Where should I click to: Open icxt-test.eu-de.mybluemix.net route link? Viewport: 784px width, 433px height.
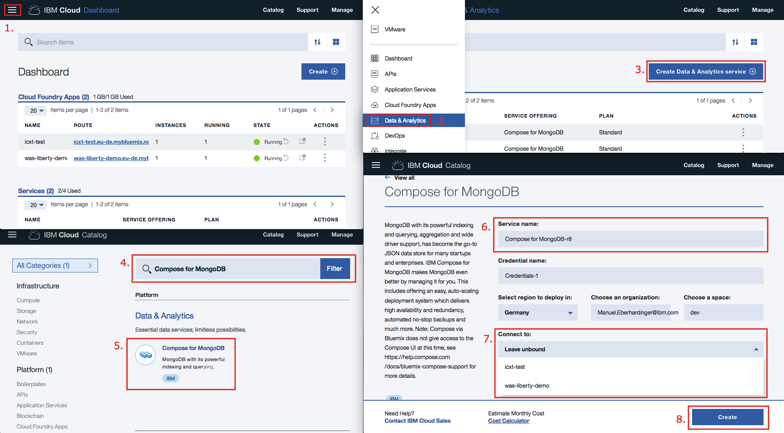111,142
